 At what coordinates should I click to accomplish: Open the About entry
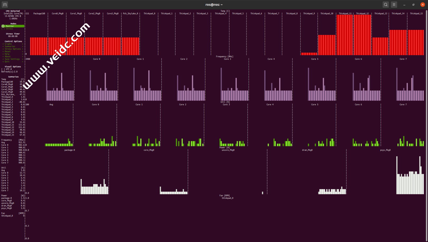[8, 57]
